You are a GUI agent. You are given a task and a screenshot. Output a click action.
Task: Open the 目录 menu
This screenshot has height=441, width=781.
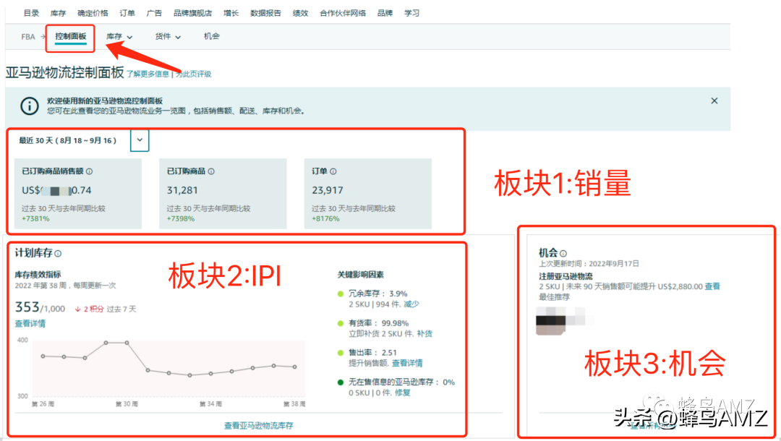point(31,13)
